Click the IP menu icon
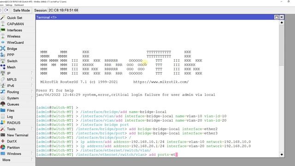This screenshot has height=166, width=295. (x=3, y=73)
